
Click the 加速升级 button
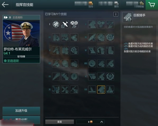21,111
